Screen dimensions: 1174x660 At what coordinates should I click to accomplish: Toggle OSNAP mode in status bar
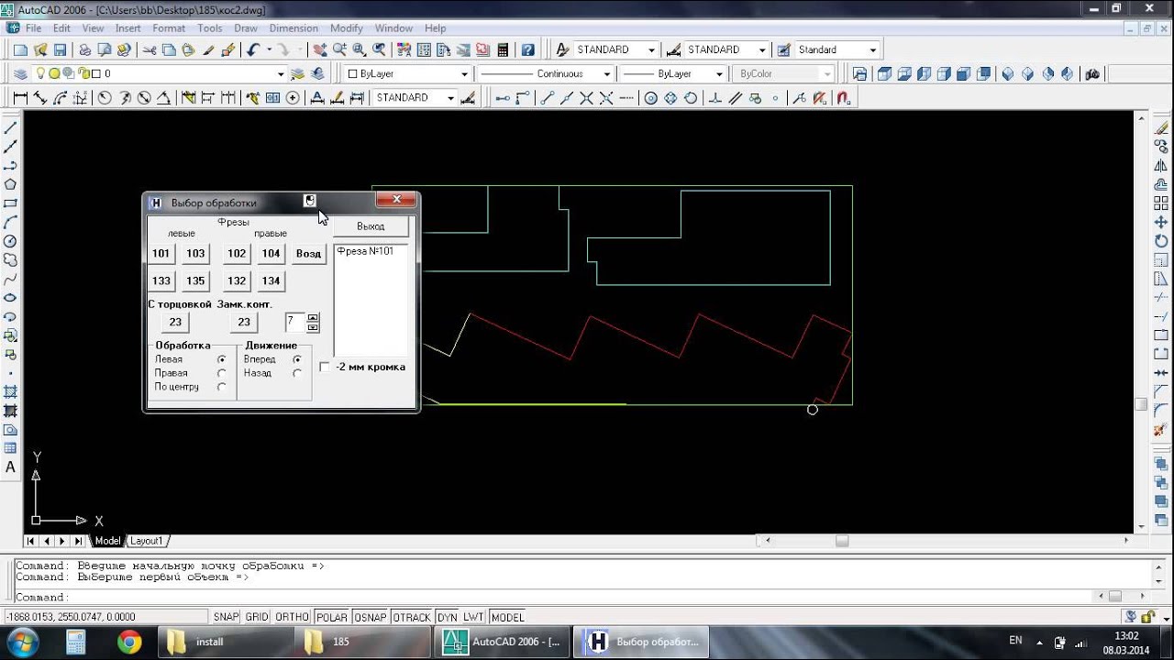(x=370, y=617)
